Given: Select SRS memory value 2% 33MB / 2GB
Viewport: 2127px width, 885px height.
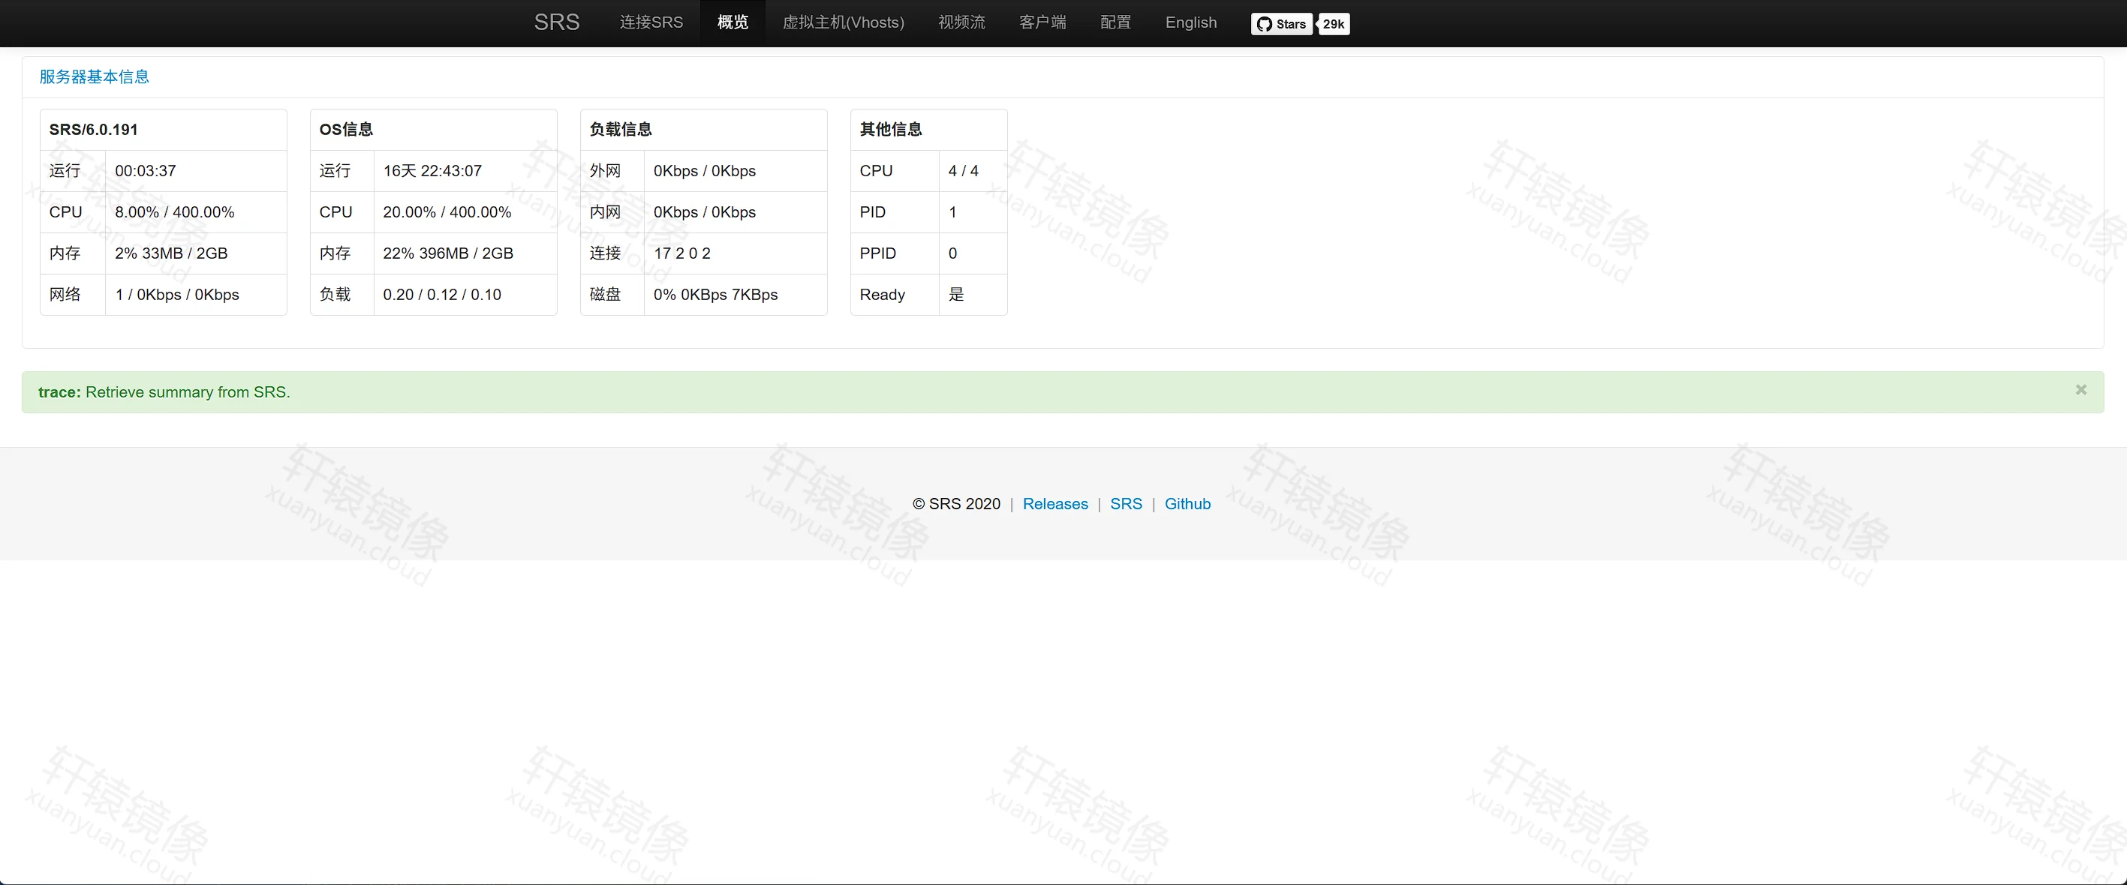Looking at the screenshot, I should [x=171, y=253].
